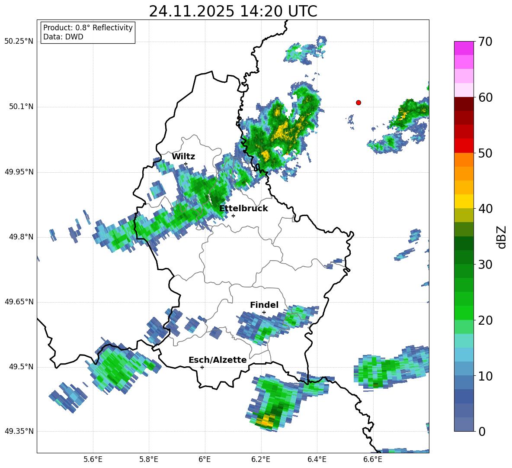Click the 49.35°N latitude label

[x=19, y=431]
